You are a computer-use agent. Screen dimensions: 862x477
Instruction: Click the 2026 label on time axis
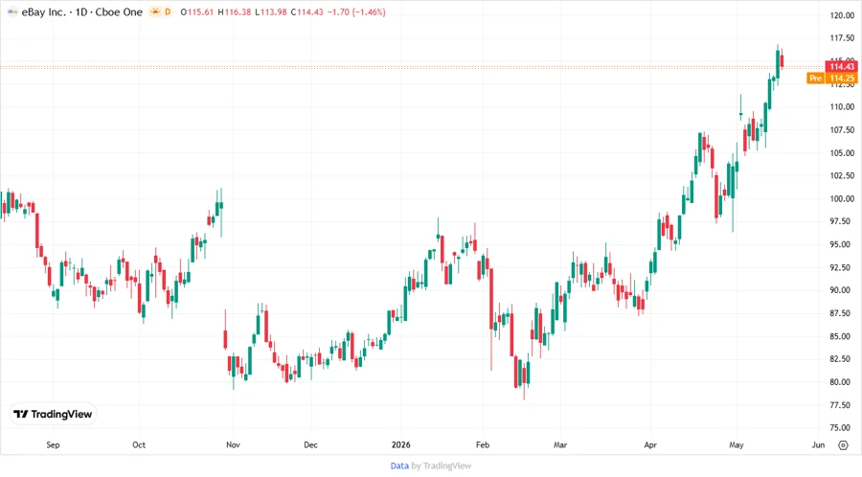pos(400,444)
